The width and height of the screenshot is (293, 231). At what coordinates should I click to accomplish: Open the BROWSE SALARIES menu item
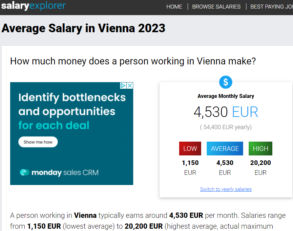(x=216, y=7)
